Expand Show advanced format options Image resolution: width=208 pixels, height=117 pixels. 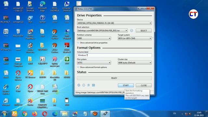[92, 67]
